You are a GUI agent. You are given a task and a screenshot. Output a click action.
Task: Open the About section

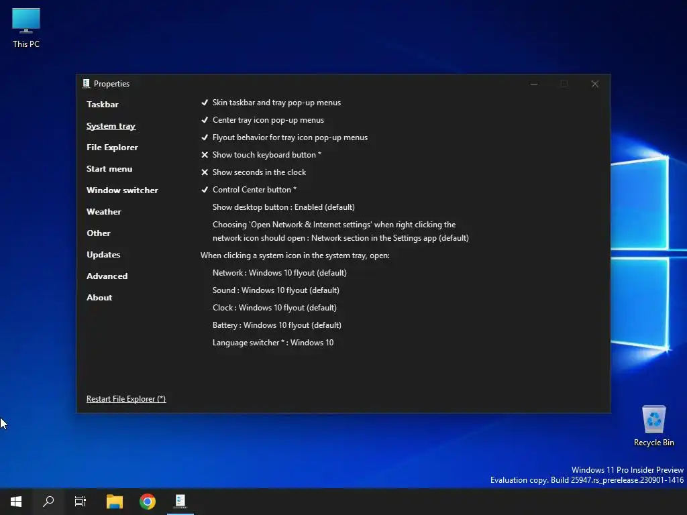click(99, 297)
